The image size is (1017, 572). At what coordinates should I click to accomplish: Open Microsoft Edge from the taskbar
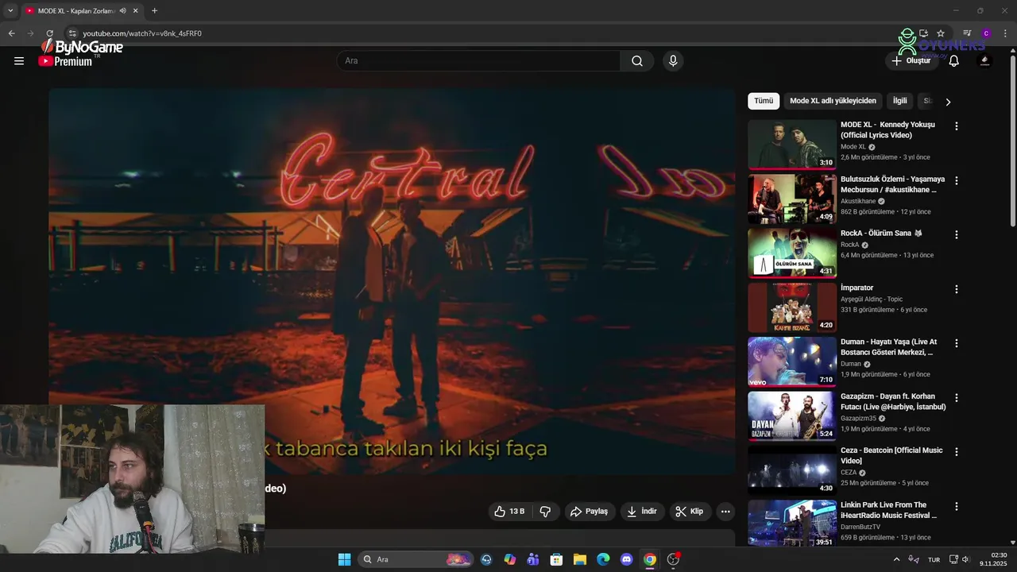coord(603,559)
